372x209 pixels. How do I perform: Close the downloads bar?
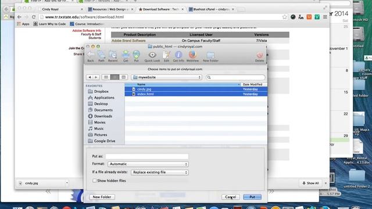coord(325,183)
